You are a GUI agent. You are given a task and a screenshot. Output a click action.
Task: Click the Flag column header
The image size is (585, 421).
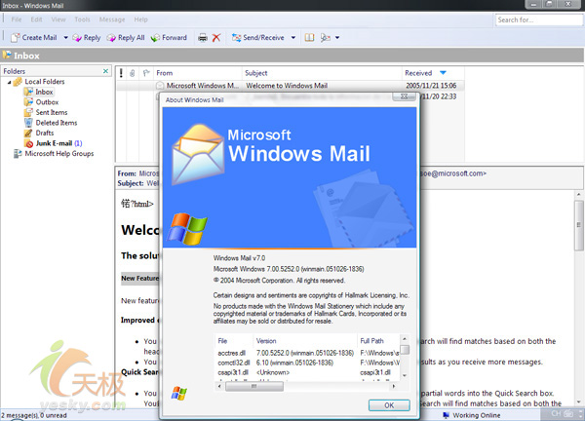[146, 73]
